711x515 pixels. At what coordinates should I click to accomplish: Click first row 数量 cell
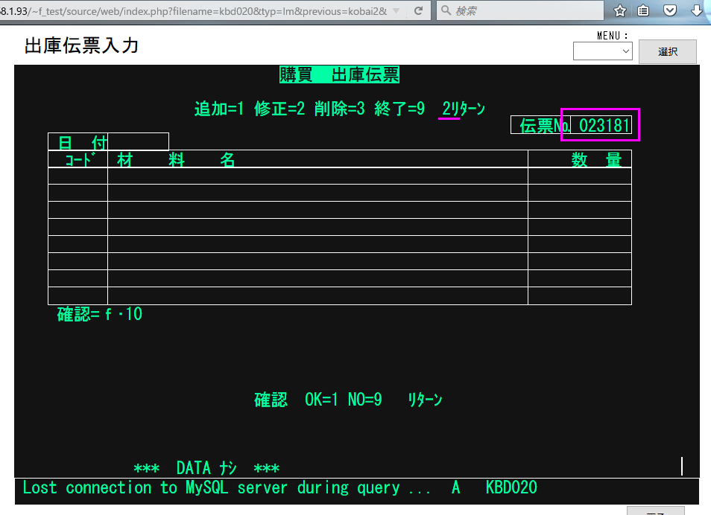click(x=579, y=176)
